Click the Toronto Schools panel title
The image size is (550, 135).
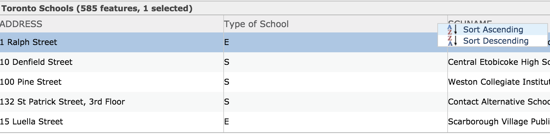[97, 8]
